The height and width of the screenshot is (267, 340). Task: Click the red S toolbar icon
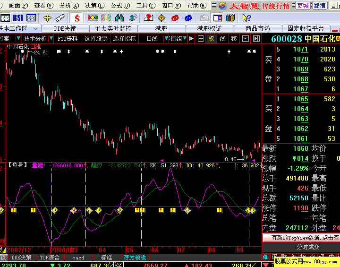[x=77, y=18]
